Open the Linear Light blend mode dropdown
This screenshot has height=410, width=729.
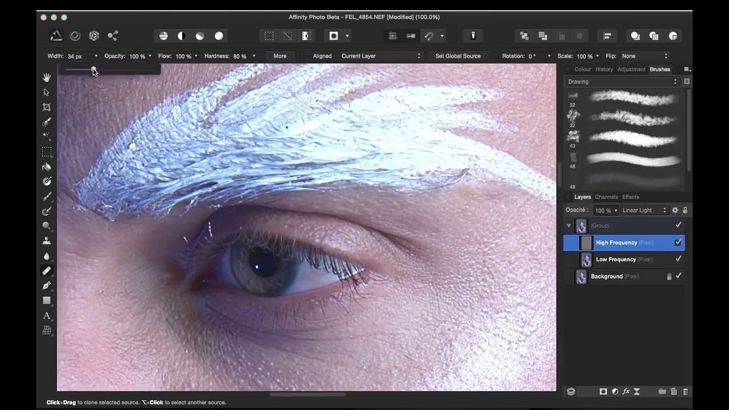[x=644, y=210]
